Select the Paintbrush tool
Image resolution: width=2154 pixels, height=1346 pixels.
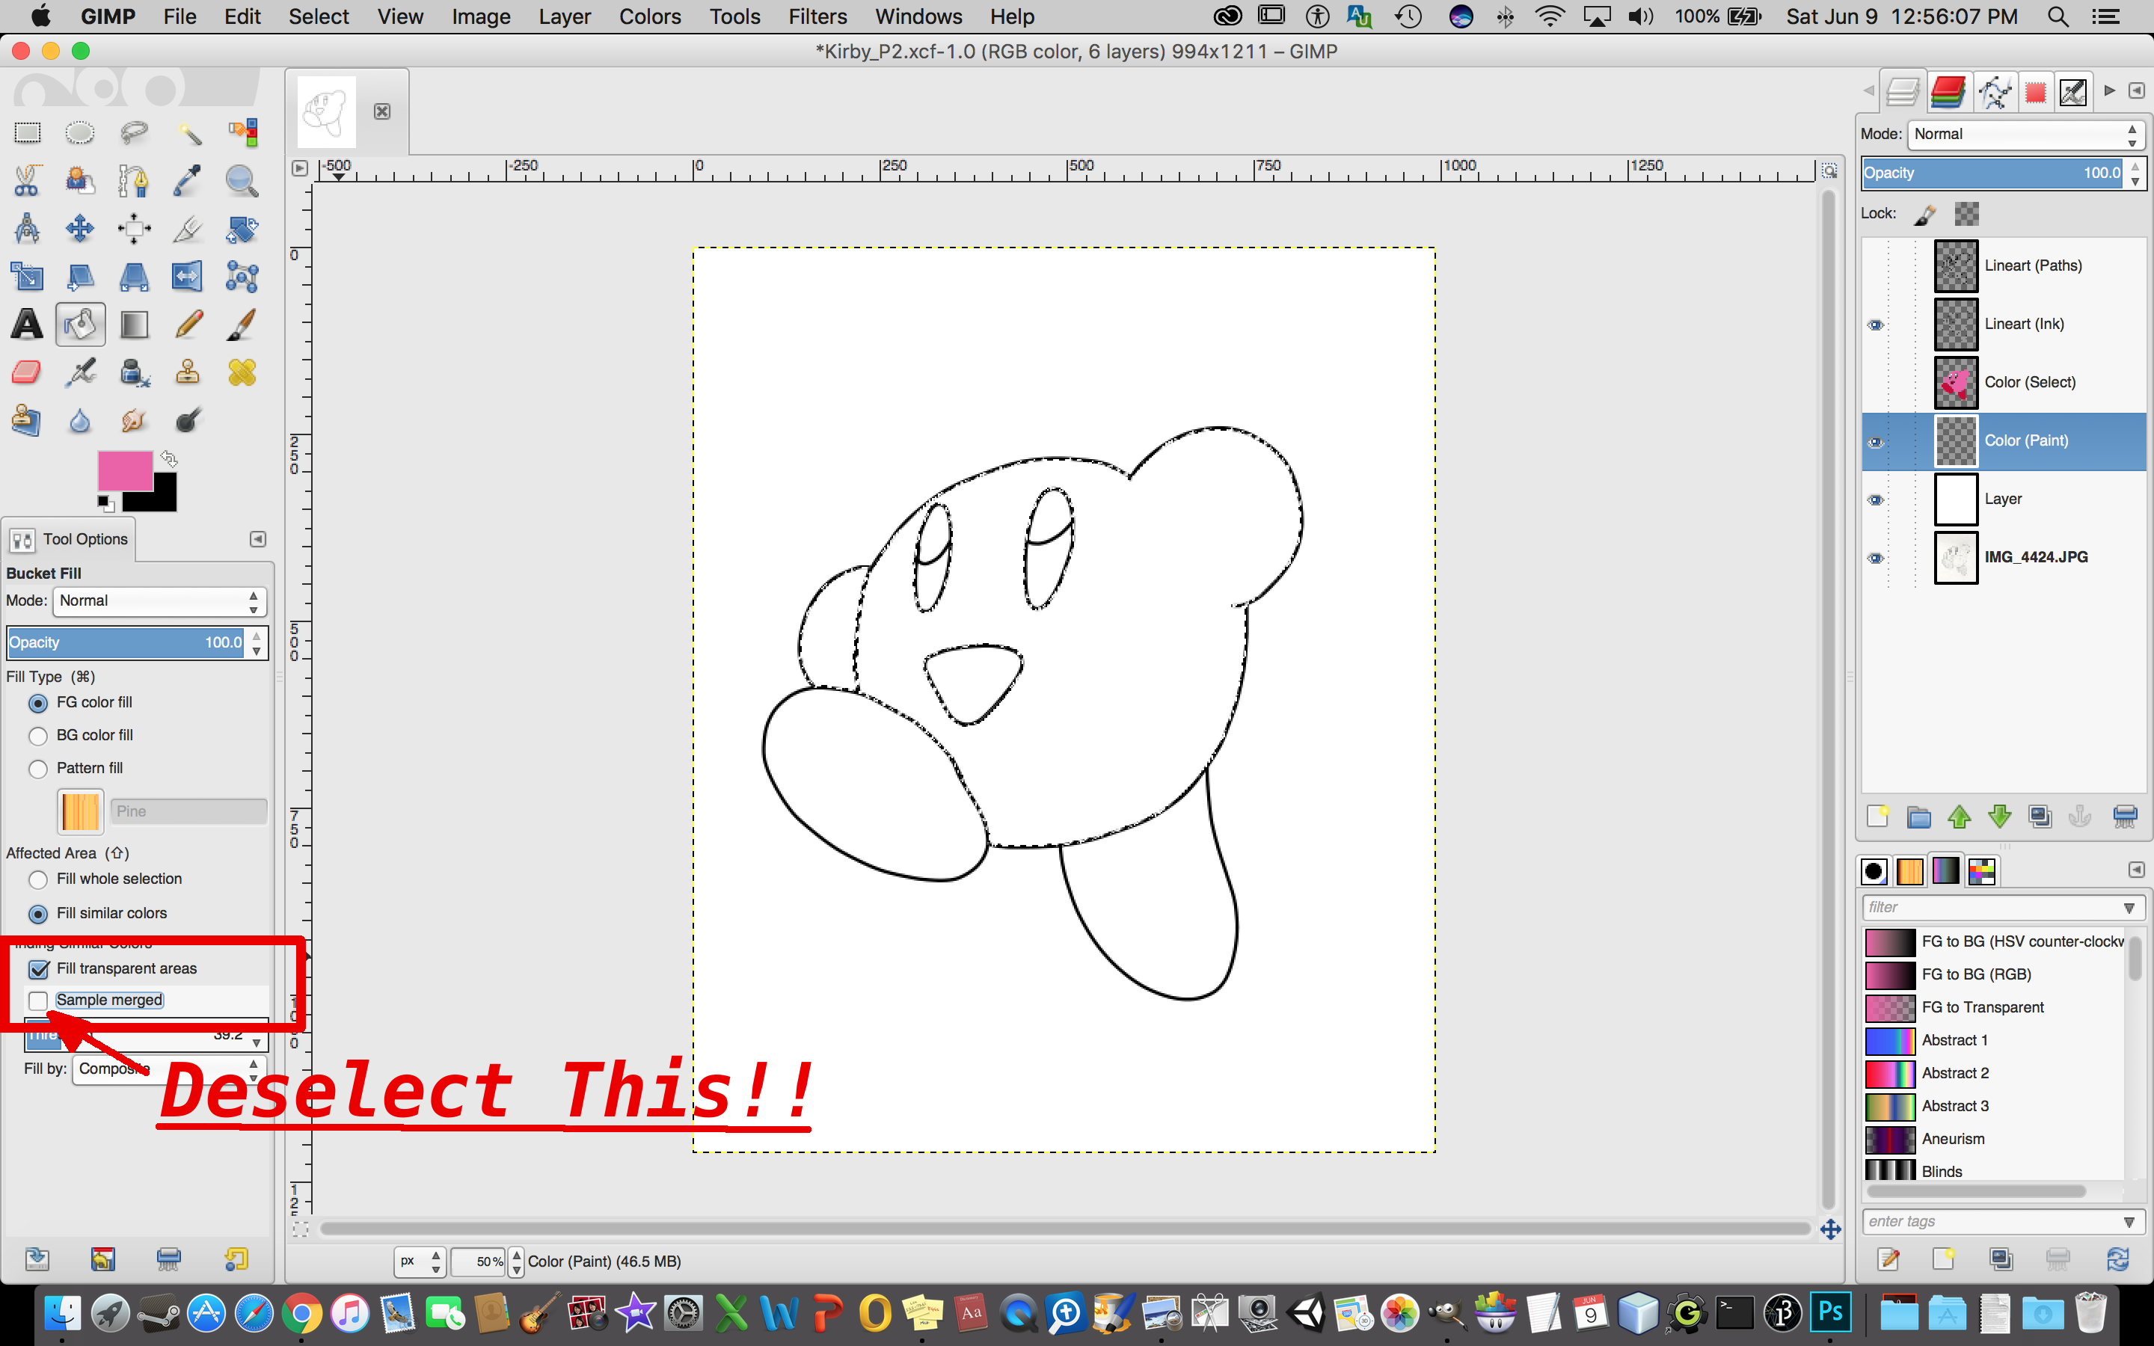[x=242, y=324]
